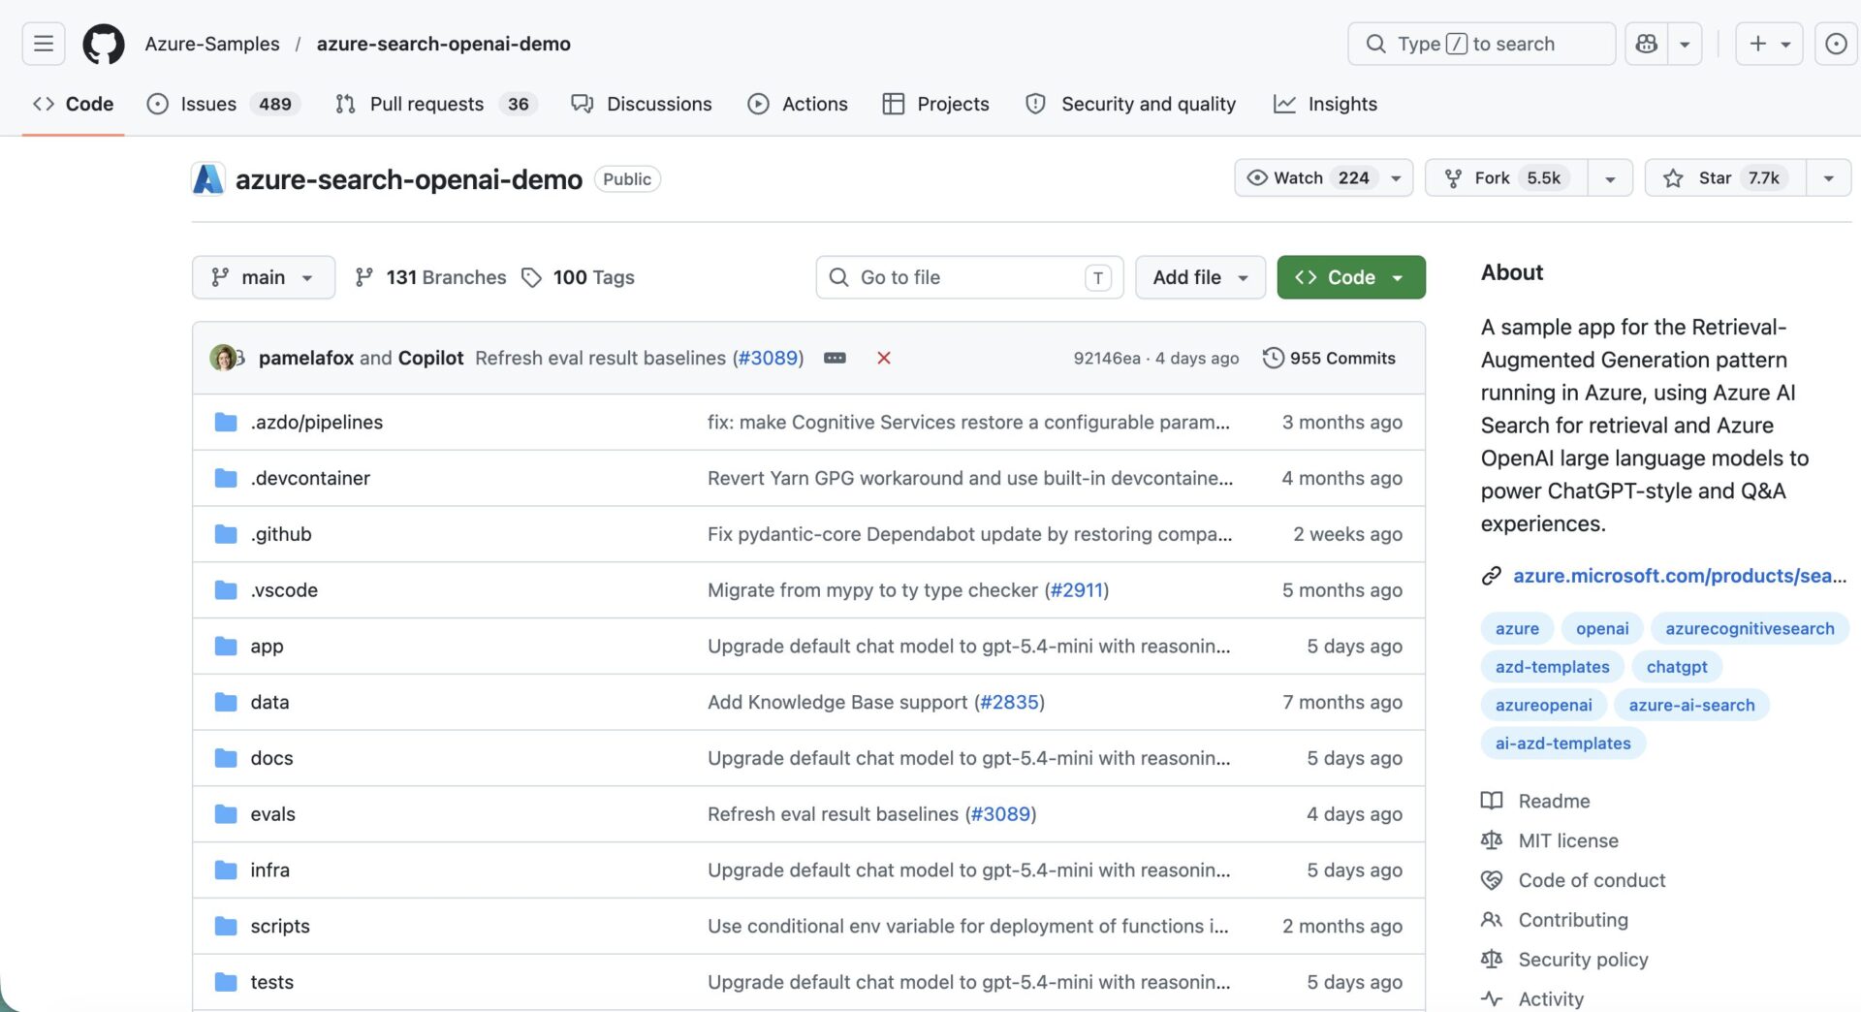
Task: Open the issues shortcut icon in the header
Action: pos(1836,44)
